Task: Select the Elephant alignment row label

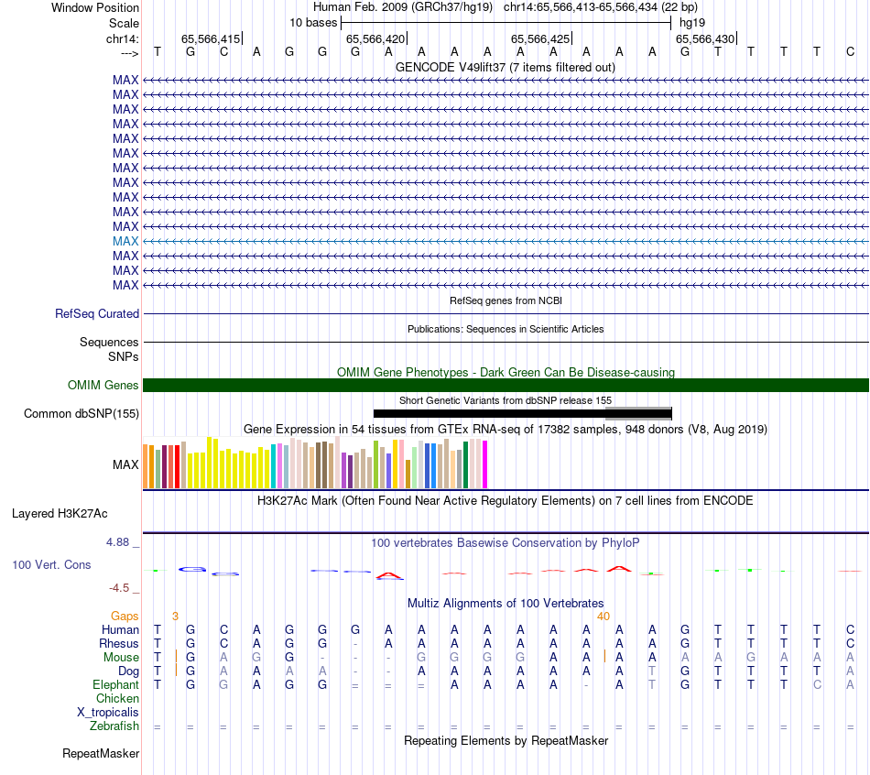Action: 116,685
